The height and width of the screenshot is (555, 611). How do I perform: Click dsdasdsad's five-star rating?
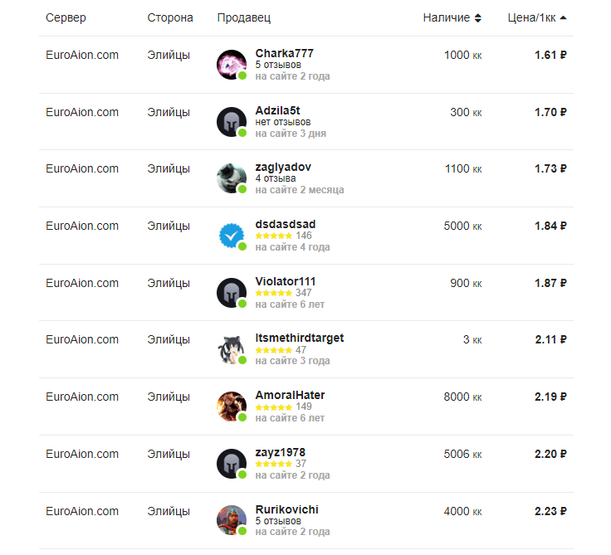point(273,236)
